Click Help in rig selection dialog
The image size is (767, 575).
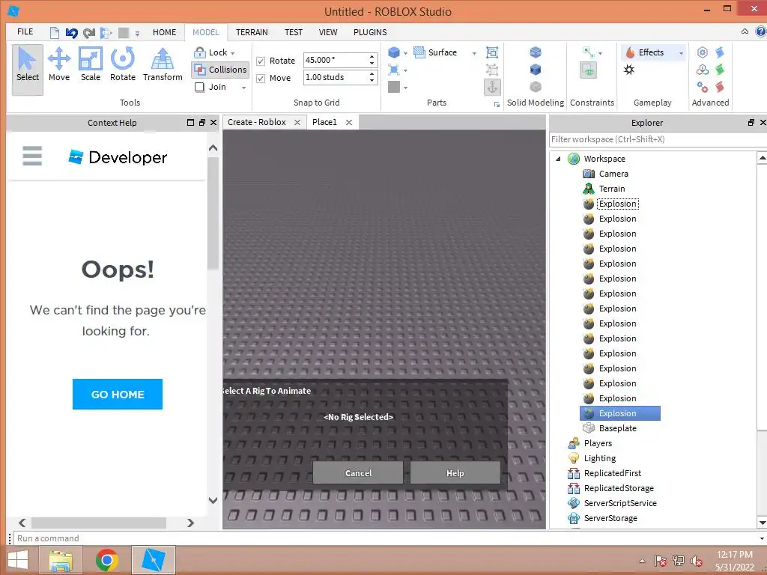pyautogui.click(x=455, y=473)
